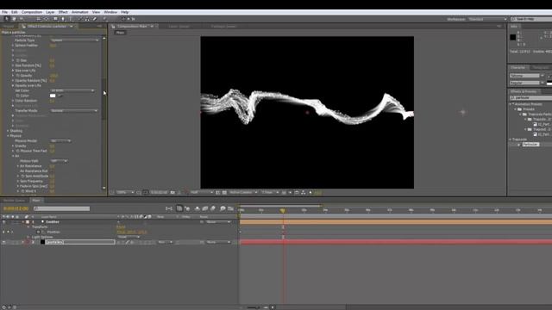Open the Graph Editor in timeline

[230, 208]
